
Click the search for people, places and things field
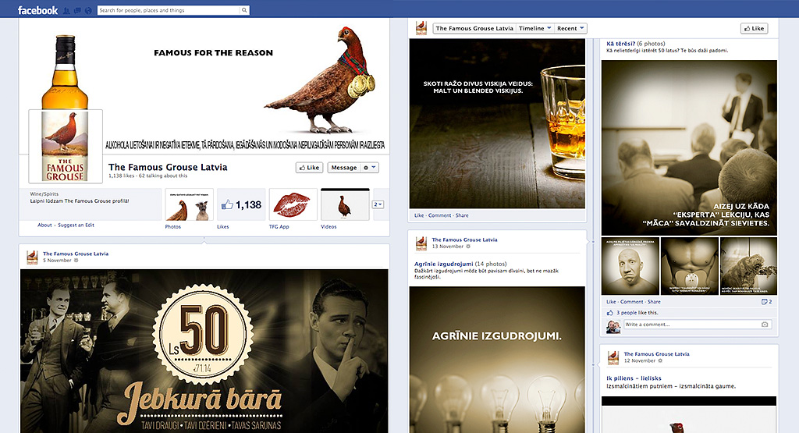click(x=169, y=10)
